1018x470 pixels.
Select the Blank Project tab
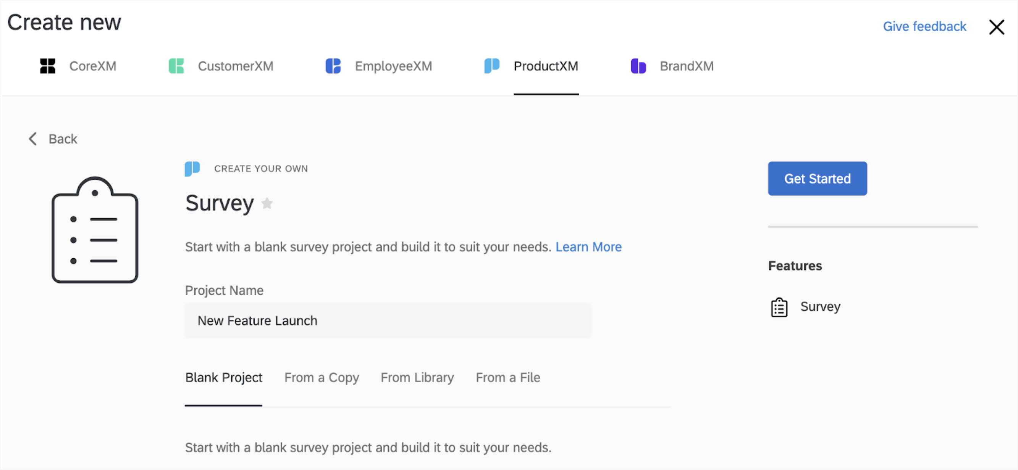point(224,378)
